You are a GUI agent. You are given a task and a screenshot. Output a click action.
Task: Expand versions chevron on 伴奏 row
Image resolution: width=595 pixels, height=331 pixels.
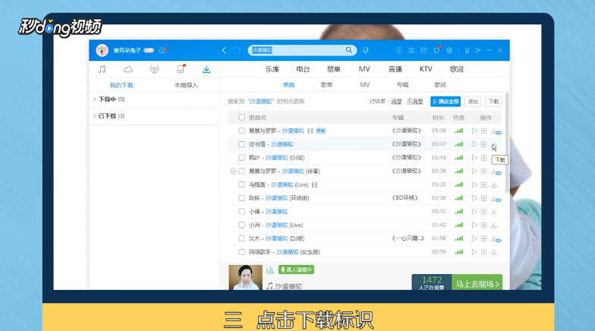tap(234, 172)
